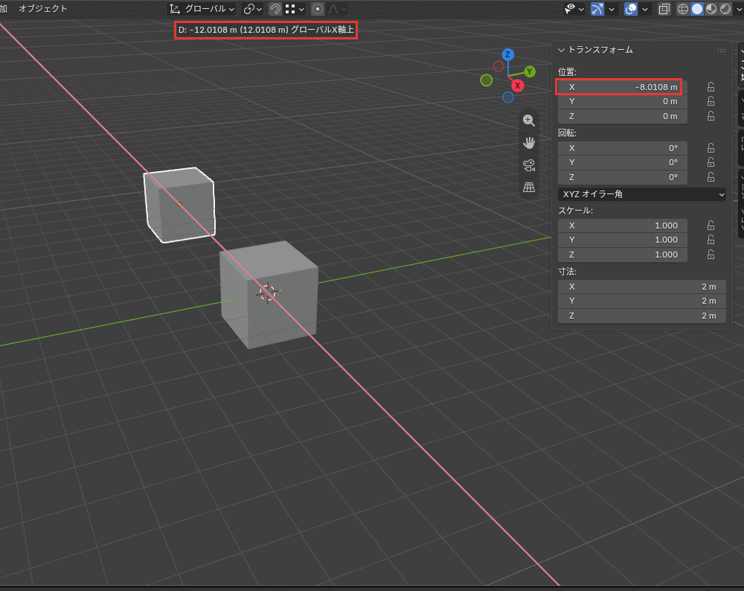Screen dimensions: 744x591
Task: Open the shading options dropdown arrow
Action: 740,9
